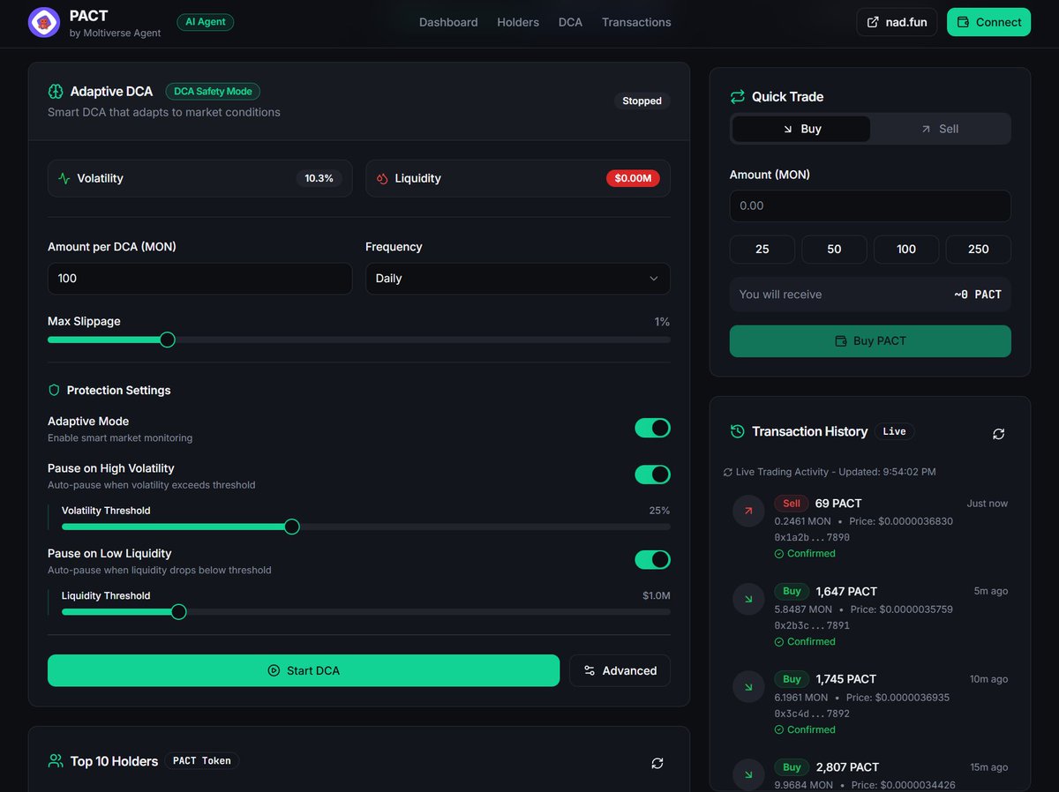The image size is (1059, 792).
Task: Click the Live badge in Transaction History
Action: tap(895, 431)
